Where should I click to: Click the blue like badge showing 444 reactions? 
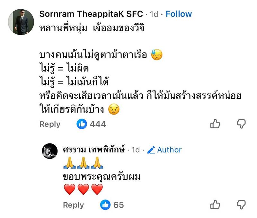pyautogui.click(x=87, y=124)
